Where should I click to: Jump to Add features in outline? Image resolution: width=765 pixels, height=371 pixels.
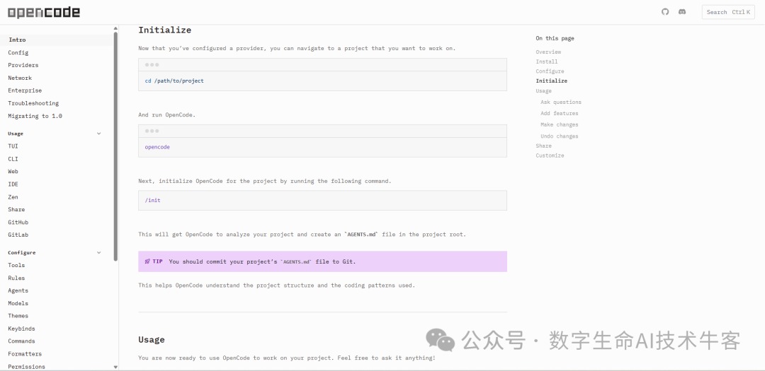click(x=559, y=114)
